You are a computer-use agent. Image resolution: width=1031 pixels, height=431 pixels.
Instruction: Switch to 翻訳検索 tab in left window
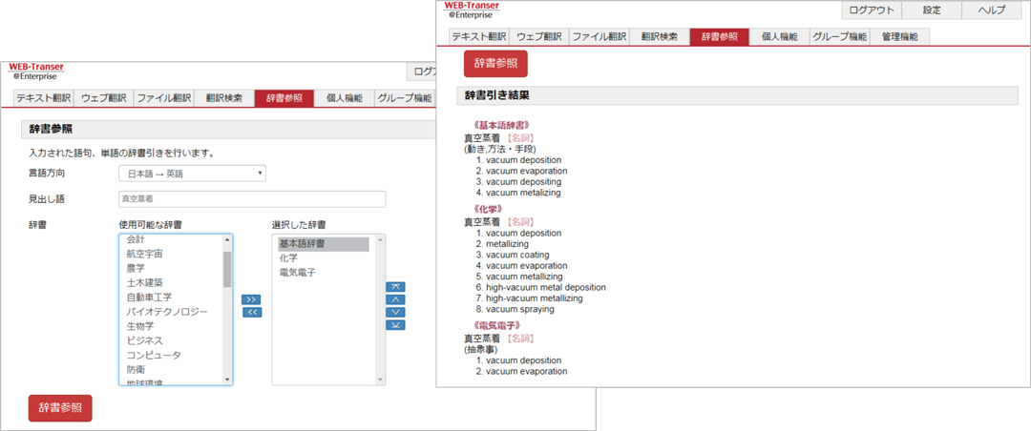point(224,98)
